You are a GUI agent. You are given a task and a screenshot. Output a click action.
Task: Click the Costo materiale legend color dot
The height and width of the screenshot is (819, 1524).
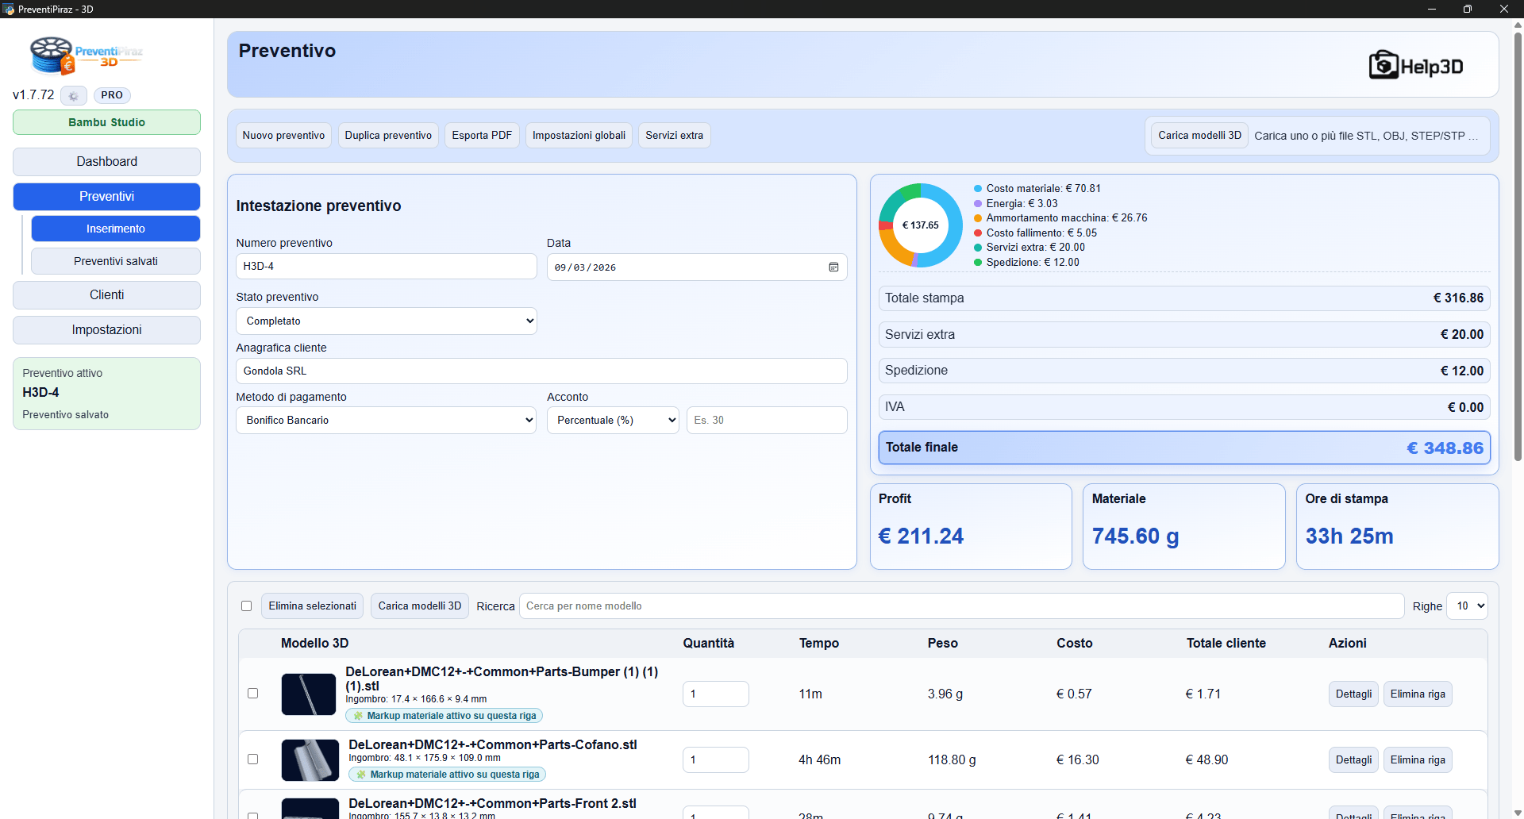point(978,189)
